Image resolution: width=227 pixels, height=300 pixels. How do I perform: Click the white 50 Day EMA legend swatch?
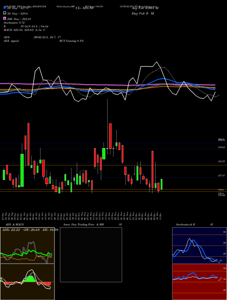click(x=5, y=13)
